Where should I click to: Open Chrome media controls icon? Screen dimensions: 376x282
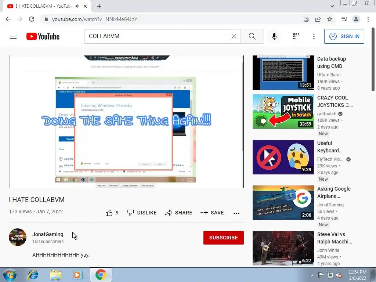pyautogui.click(x=344, y=19)
